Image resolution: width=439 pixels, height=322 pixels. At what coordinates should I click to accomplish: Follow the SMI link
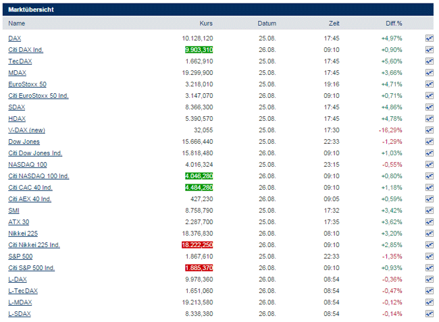(14, 211)
